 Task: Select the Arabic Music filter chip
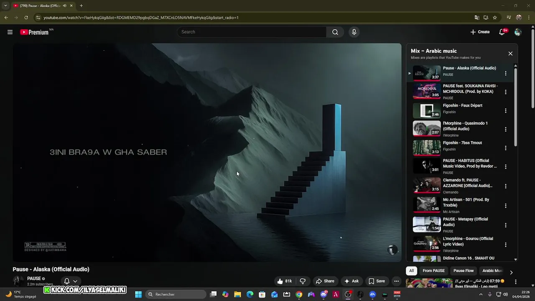pyautogui.click(x=492, y=271)
